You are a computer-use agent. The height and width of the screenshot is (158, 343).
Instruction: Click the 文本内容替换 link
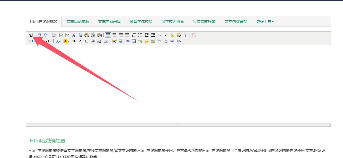coord(236,21)
